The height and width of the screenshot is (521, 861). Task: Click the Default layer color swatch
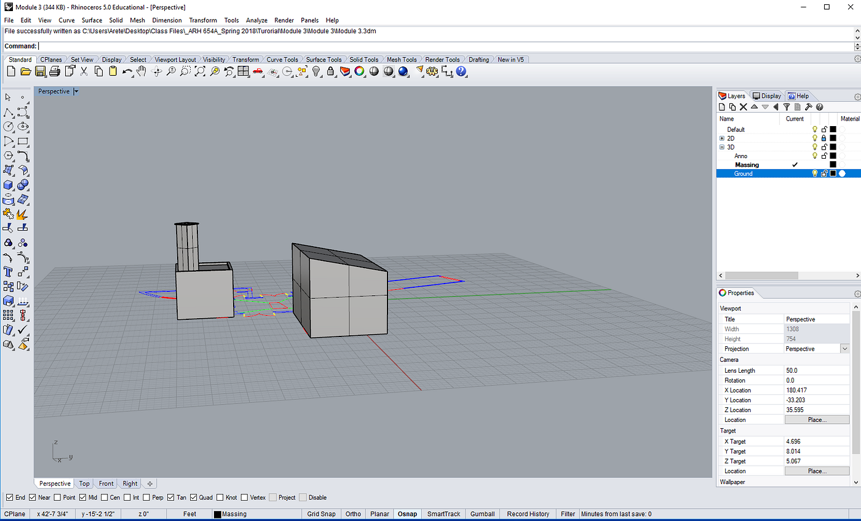(833, 129)
